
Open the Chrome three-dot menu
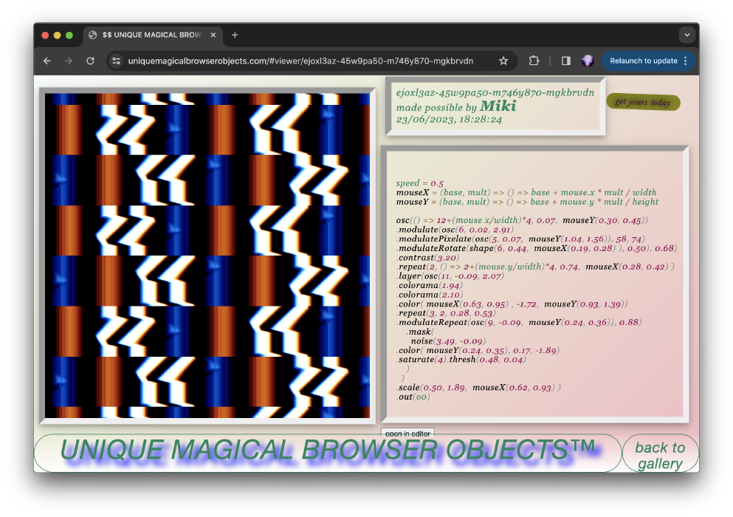(x=686, y=61)
